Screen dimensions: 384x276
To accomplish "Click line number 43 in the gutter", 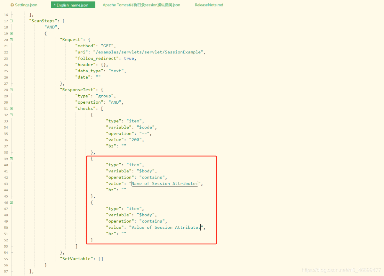I will [x=6, y=184].
